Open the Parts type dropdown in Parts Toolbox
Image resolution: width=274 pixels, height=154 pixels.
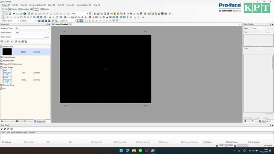point(259,28)
